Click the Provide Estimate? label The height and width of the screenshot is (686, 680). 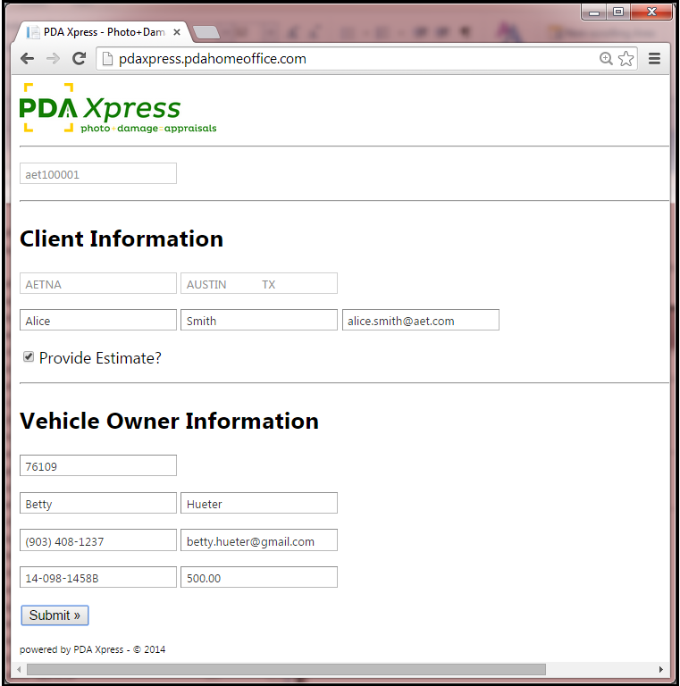tap(100, 358)
